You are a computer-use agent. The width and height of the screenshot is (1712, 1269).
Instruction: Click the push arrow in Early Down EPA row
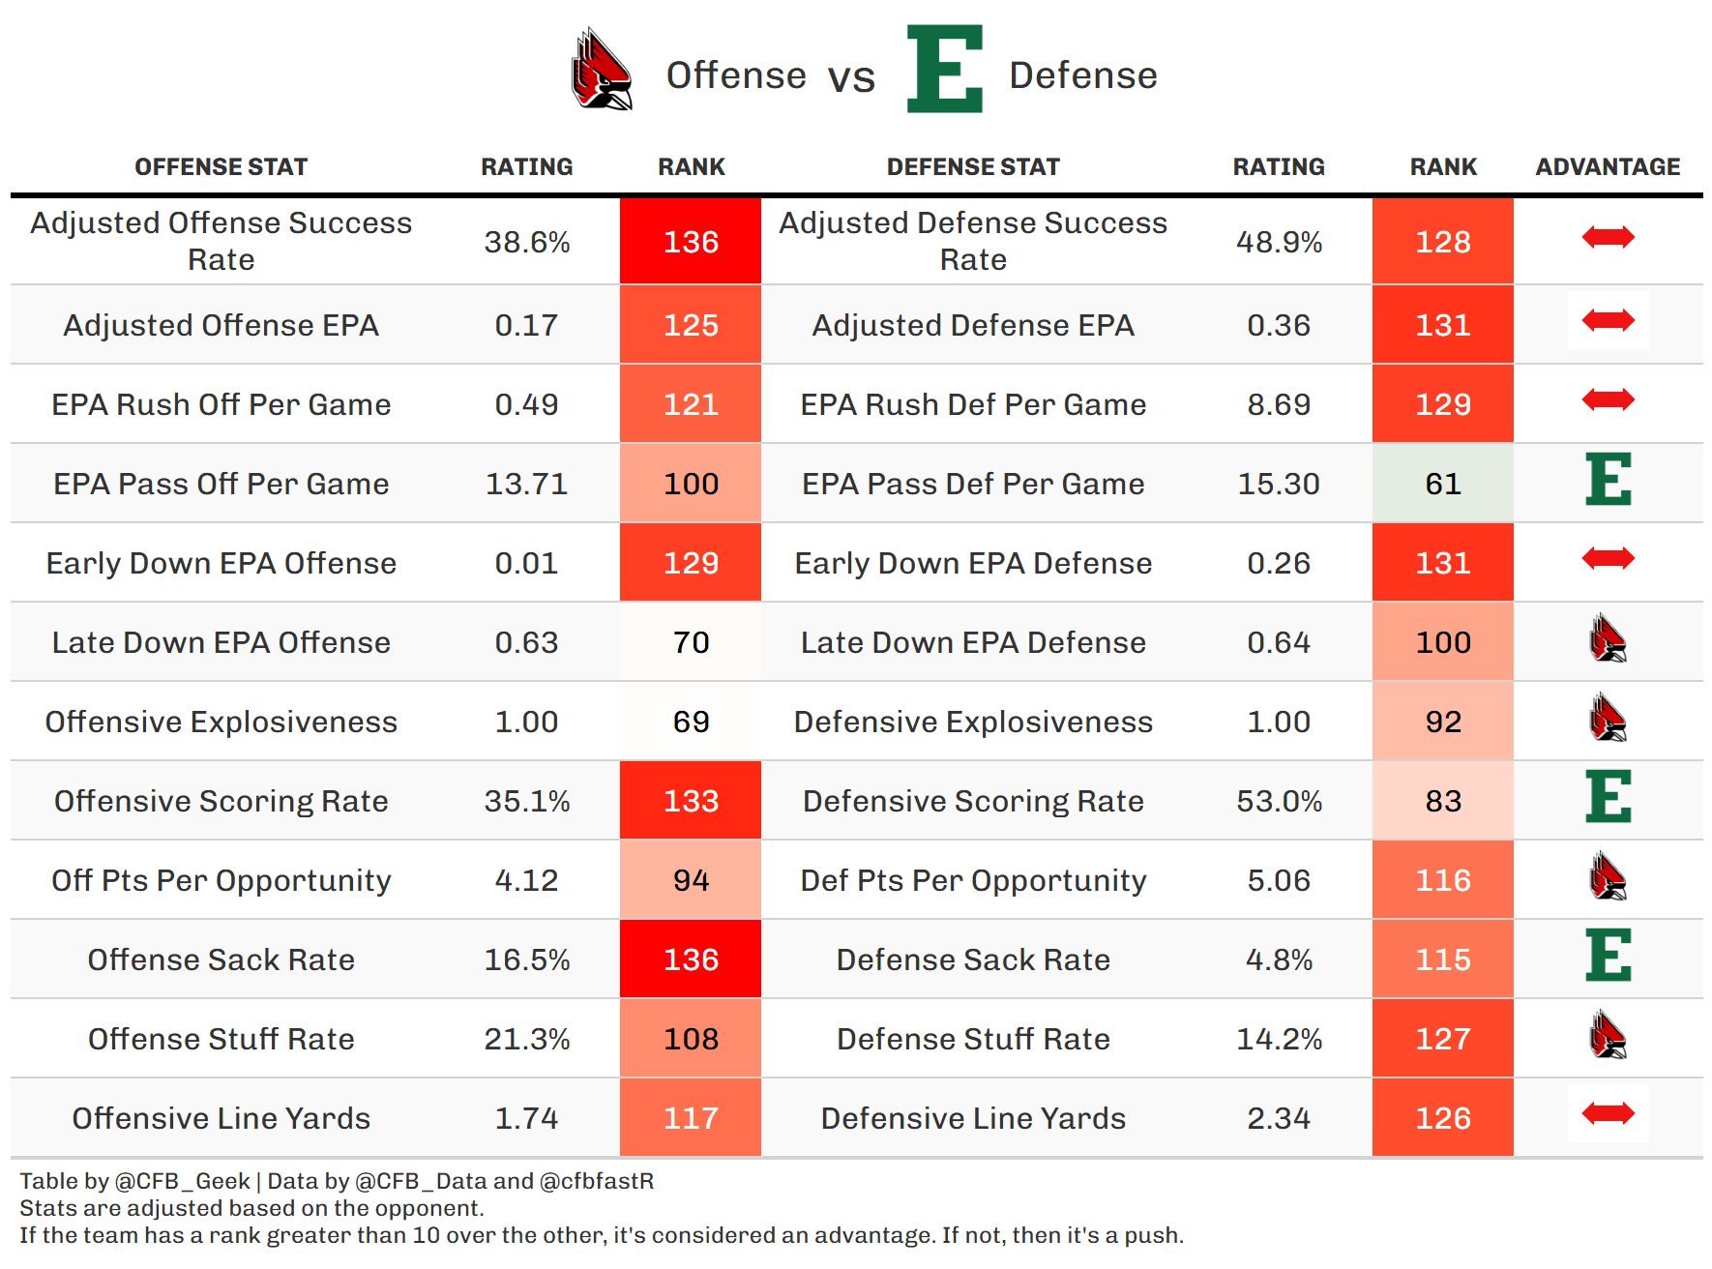(x=1608, y=558)
